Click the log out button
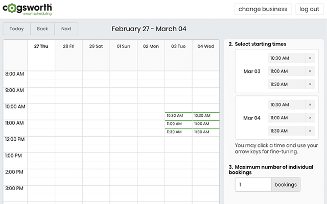This screenshot has width=327, height=204. pos(309,9)
